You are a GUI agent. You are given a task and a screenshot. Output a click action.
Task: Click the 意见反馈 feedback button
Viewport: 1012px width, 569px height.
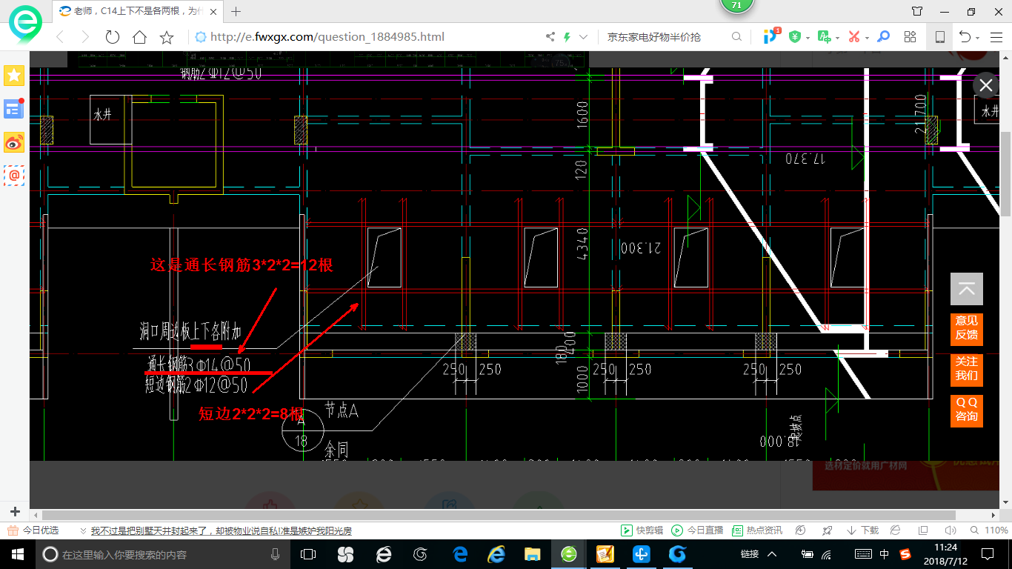[x=967, y=328]
